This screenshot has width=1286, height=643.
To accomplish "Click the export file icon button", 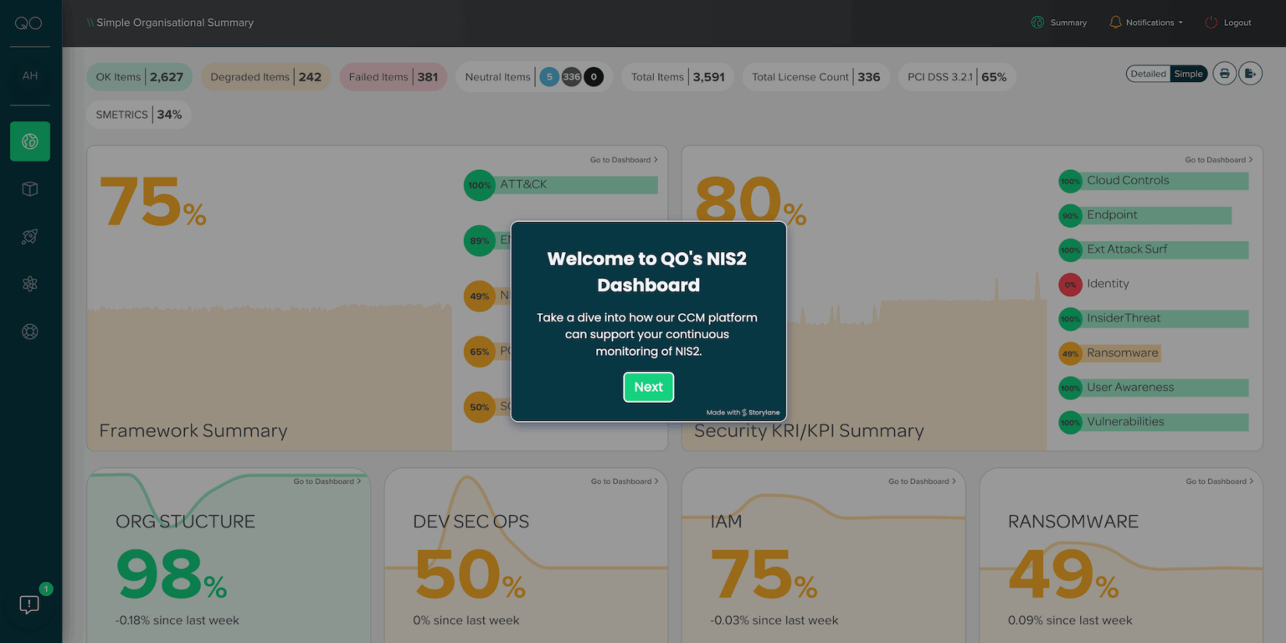I will (1250, 74).
